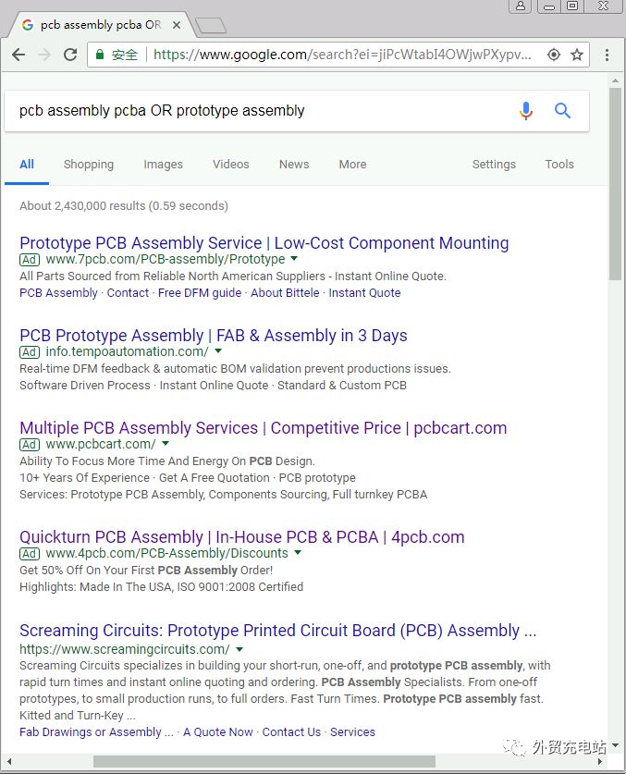626x774 pixels.
Task: Open a new tab
Action: click(211, 25)
